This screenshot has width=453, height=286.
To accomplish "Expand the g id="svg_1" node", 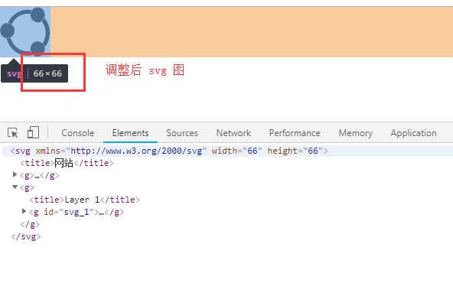I will [24, 211].
